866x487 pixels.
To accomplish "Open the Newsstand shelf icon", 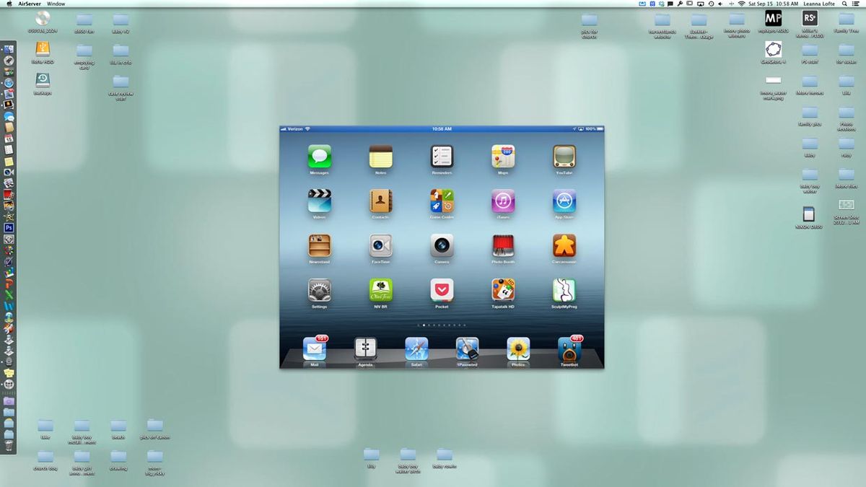I will (x=319, y=246).
